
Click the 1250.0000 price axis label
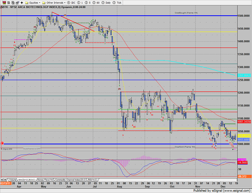coord(244,80)
